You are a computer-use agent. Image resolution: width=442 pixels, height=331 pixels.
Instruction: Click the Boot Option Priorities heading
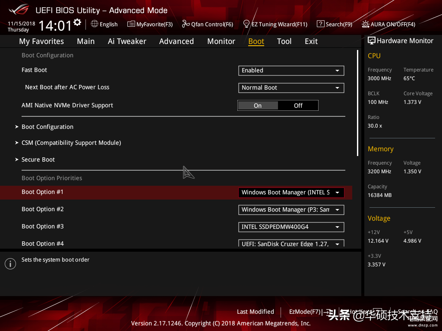coord(52,178)
